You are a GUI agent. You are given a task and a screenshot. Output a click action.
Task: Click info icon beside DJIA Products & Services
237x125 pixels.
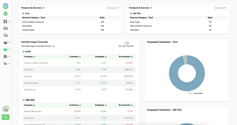[x=43, y=8]
